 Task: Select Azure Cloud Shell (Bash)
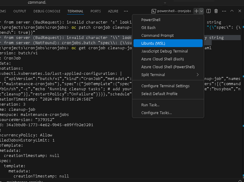(168, 59)
